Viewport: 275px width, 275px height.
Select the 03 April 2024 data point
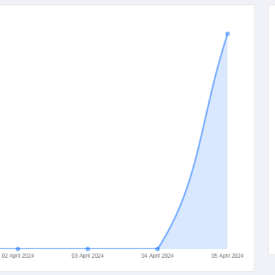[x=87, y=249]
